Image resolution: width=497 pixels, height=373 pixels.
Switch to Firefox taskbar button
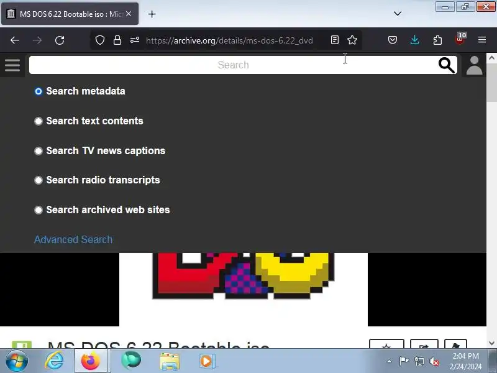coord(92,361)
